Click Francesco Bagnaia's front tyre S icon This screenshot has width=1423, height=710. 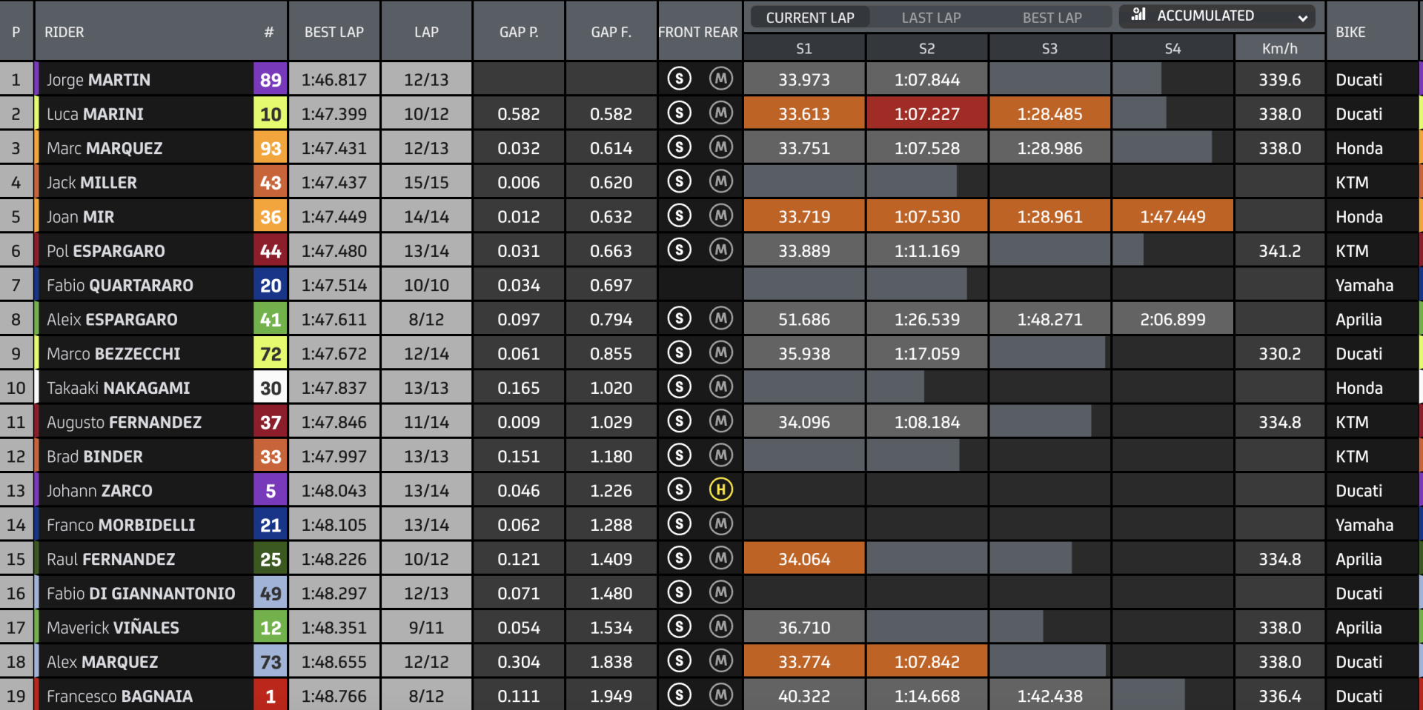click(679, 695)
